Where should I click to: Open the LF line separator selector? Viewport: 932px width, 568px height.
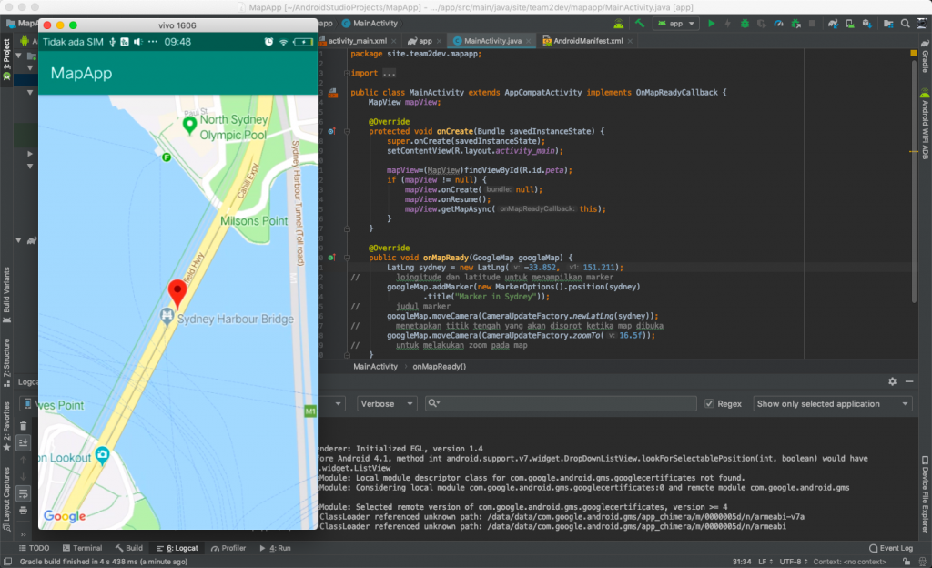click(x=765, y=562)
